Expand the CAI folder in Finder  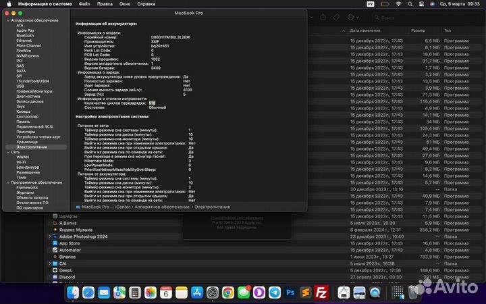click(x=50, y=263)
